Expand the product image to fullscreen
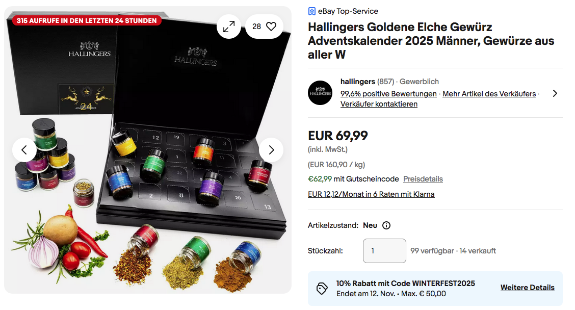This screenshot has width=575, height=310. (x=229, y=27)
